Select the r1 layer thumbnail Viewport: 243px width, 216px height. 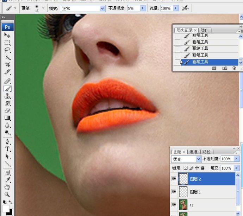183,205
